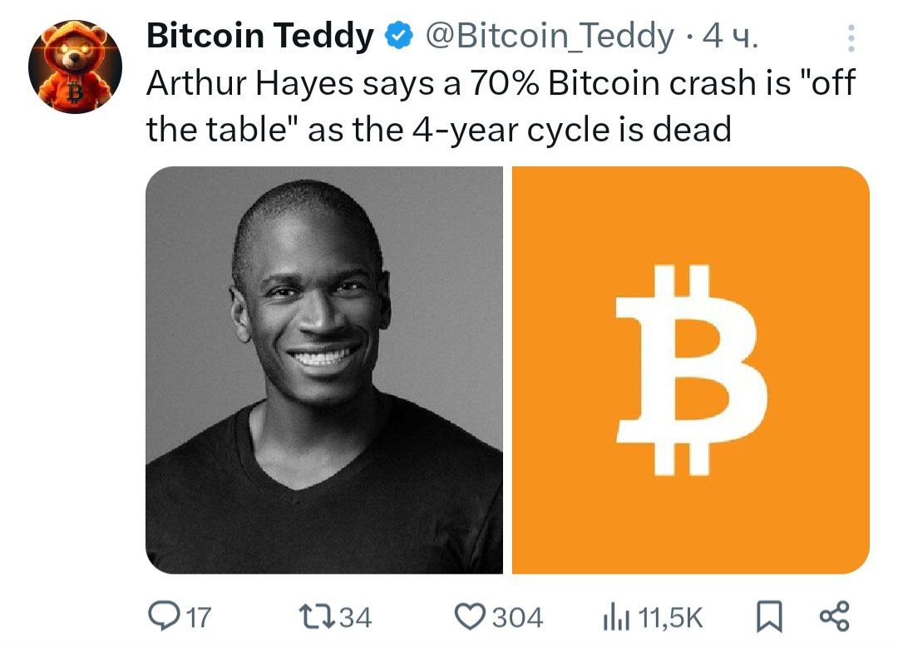Open the Bitcoin Teddy bear avatar
This screenshot has width=898, height=647.
[76, 67]
